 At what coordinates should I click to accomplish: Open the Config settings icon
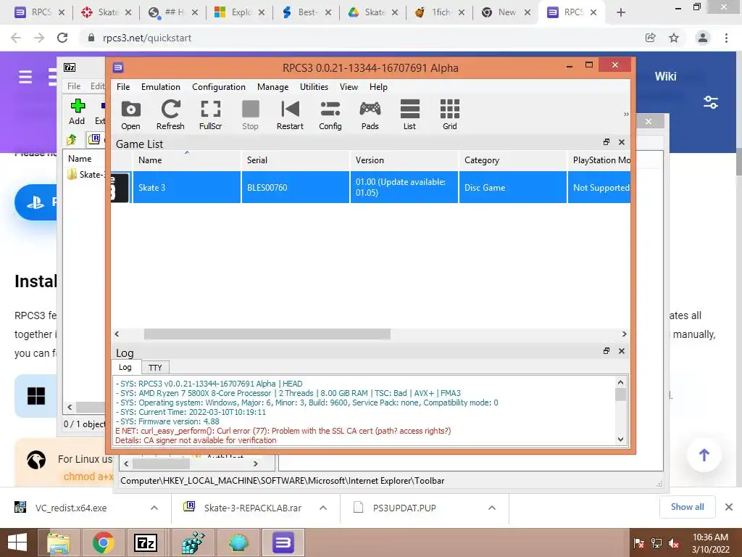coord(330,115)
